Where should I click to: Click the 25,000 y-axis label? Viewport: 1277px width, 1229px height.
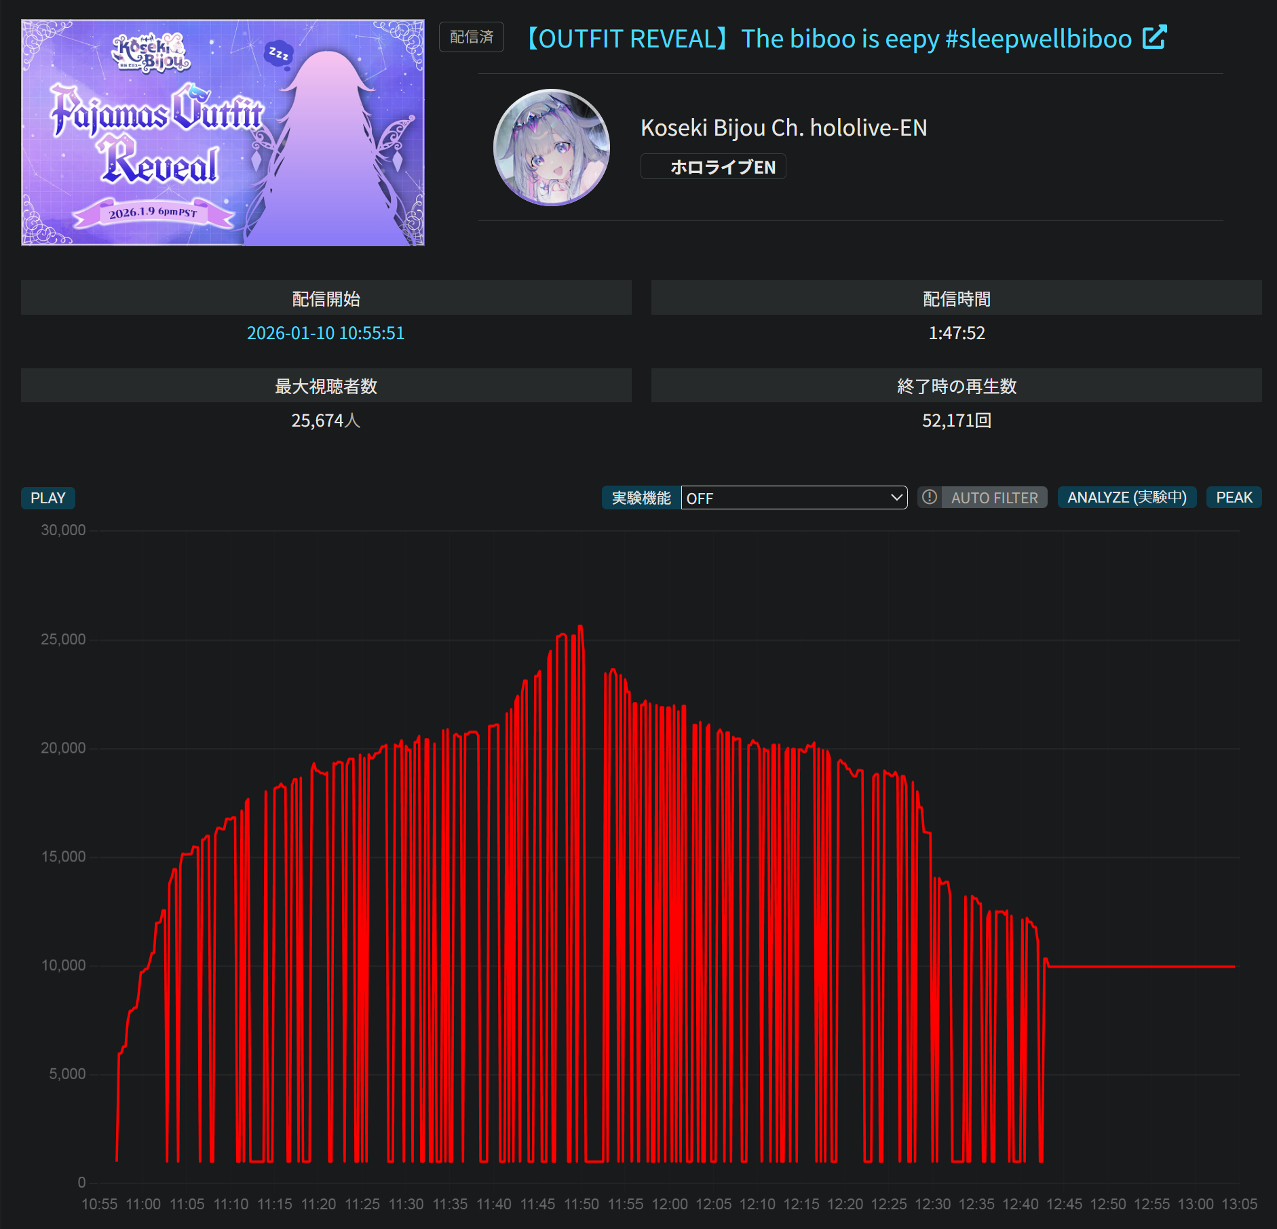click(x=63, y=640)
